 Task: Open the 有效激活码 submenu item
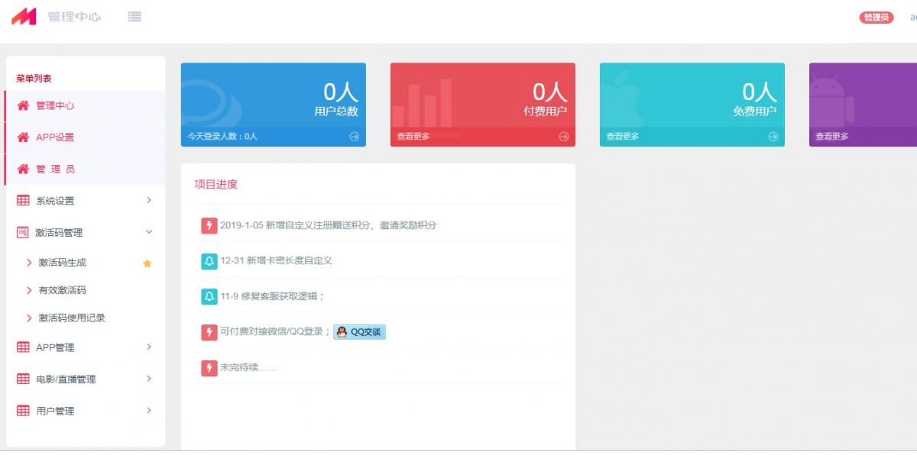62,290
